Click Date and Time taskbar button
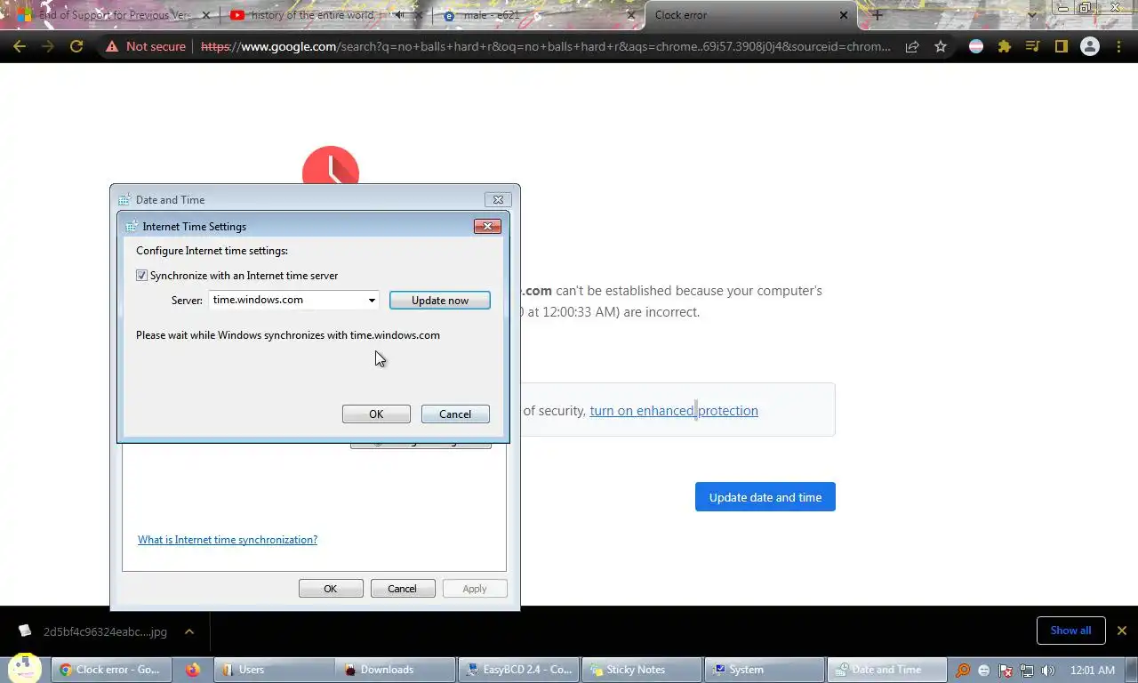Viewport: 1138px width, 683px height. 886,670
